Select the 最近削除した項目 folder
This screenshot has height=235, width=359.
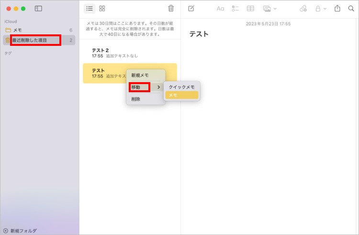coord(39,40)
